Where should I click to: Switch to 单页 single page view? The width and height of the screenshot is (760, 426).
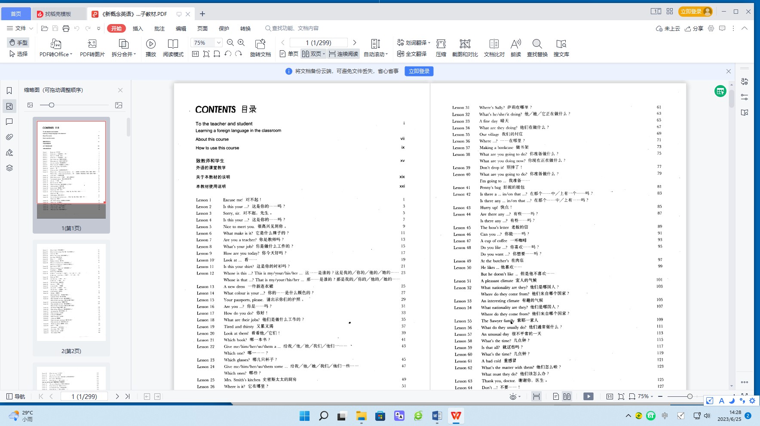click(x=289, y=54)
